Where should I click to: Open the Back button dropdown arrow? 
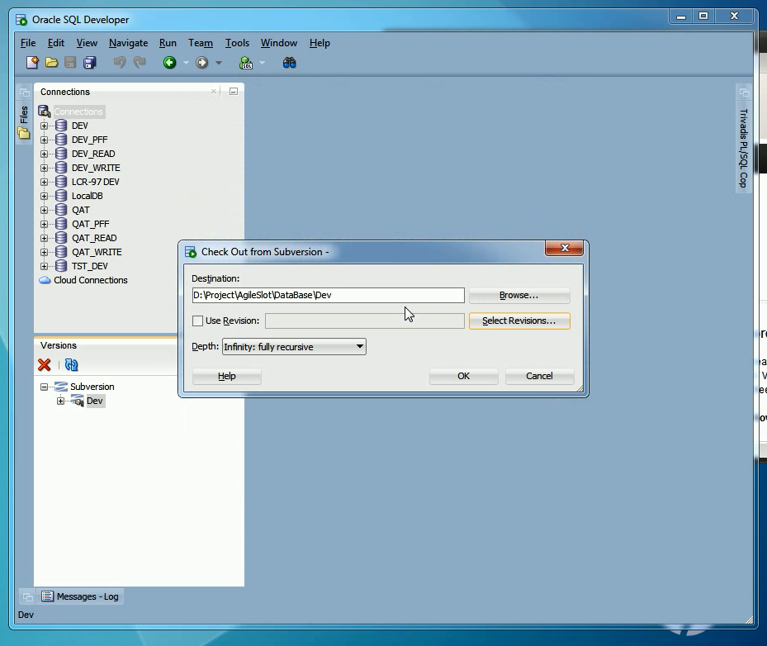pyautogui.click(x=186, y=63)
